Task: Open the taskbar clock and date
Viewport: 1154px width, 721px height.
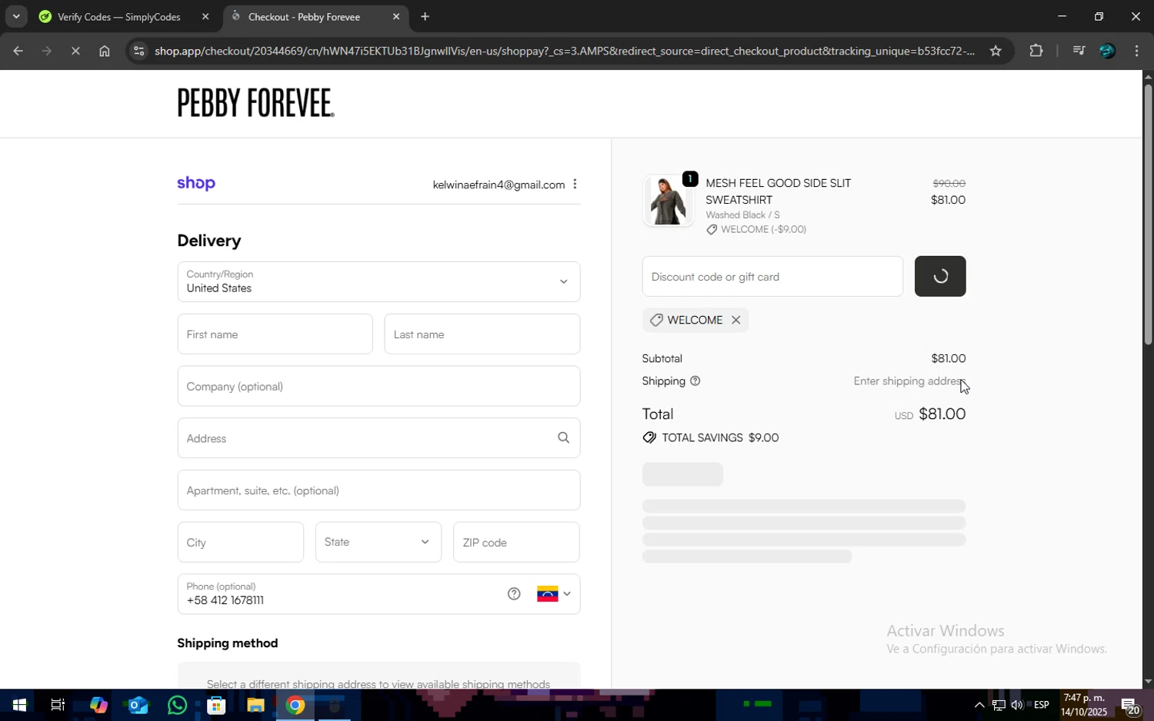Action: click(1083, 705)
